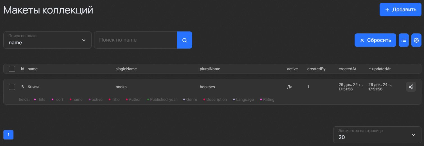Image resolution: width=424 pixels, height=146 pixels.
Task: Click the plus icon in Добавить button
Action: [x=387, y=10]
